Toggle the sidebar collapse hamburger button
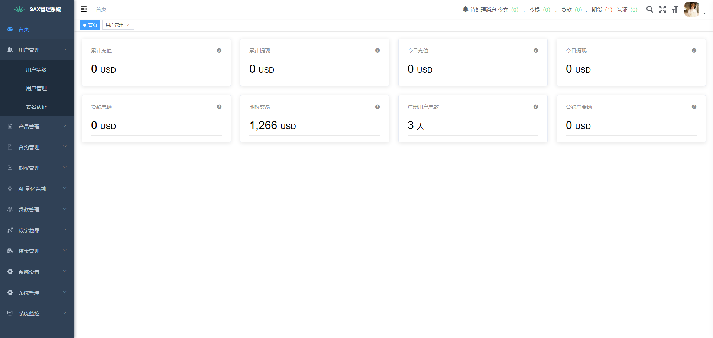 (84, 9)
